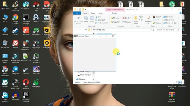Screen dimensions: 190x106
Task: Click the History icon in Open group
Action: [154, 23]
